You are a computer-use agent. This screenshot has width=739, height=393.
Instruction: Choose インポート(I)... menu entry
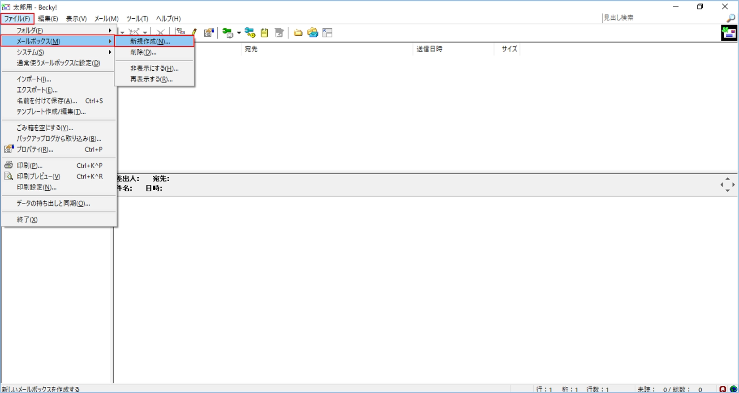[58, 79]
